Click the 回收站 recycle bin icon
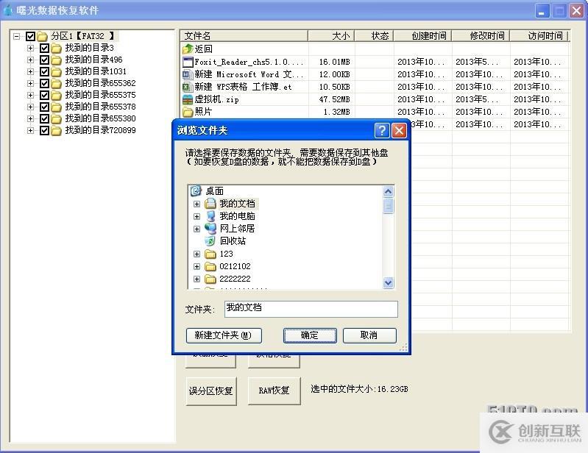Viewport: 588px width, 453px height. pos(210,241)
